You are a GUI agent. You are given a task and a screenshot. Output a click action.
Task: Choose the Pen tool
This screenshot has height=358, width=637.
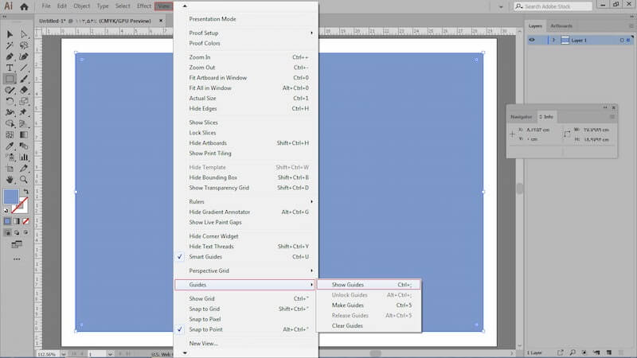click(10, 56)
